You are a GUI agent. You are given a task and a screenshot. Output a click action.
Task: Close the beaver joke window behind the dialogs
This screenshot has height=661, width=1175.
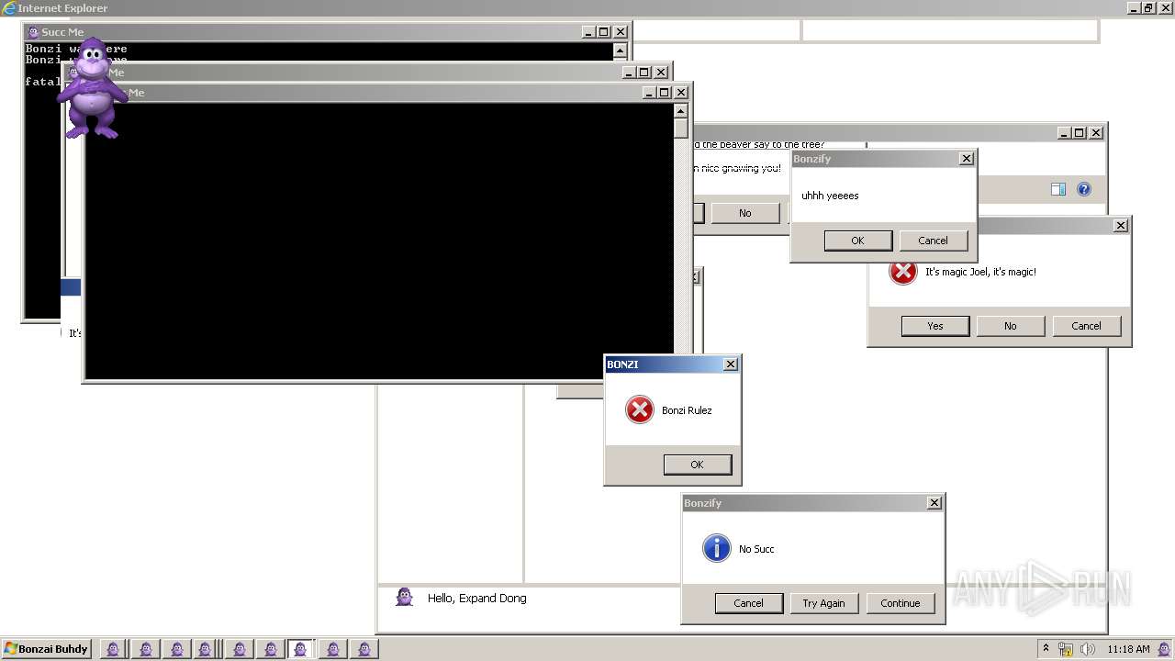coord(1096,133)
